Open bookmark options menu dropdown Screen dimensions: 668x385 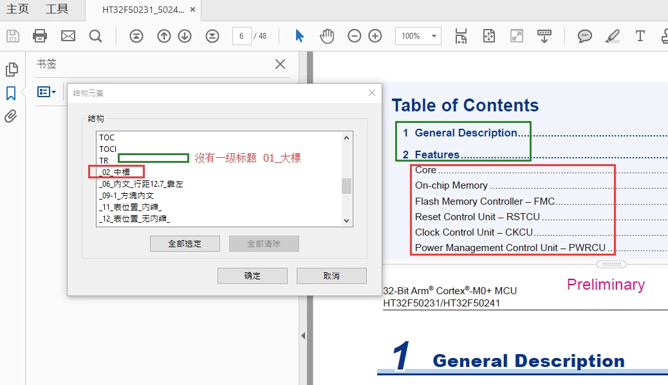point(46,91)
